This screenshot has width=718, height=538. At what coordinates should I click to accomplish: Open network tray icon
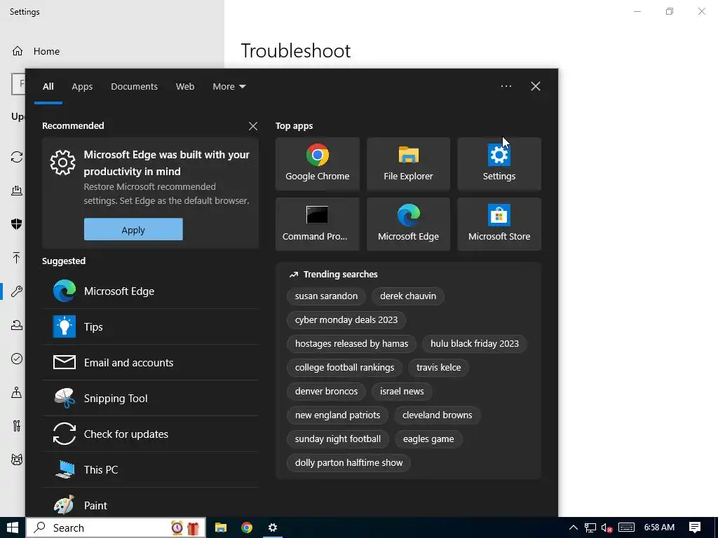click(x=590, y=528)
